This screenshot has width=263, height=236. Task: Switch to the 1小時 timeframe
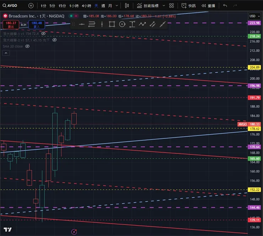(x=74, y=6)
